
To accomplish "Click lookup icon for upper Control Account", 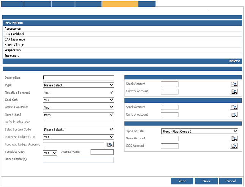I will click(x=234, y=92).
